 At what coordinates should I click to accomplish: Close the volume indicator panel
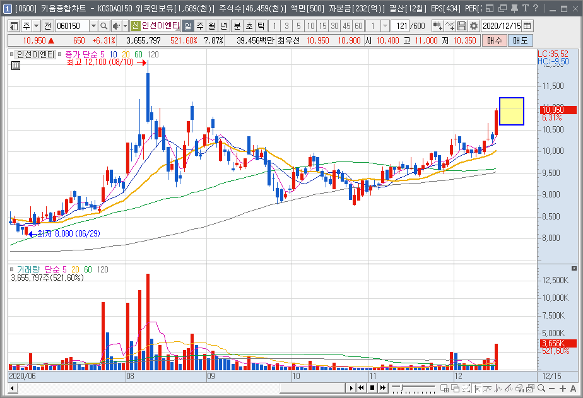[574, 268]
